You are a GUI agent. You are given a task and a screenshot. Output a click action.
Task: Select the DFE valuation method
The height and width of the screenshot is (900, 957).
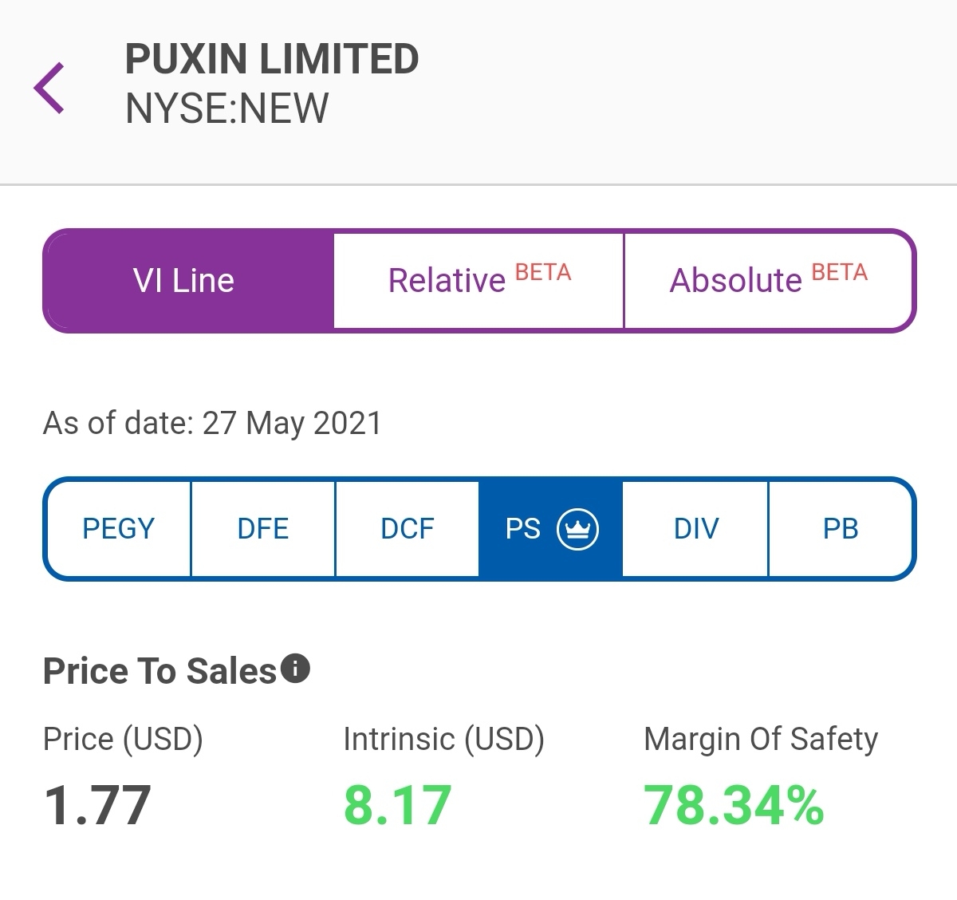coord(263,529)
